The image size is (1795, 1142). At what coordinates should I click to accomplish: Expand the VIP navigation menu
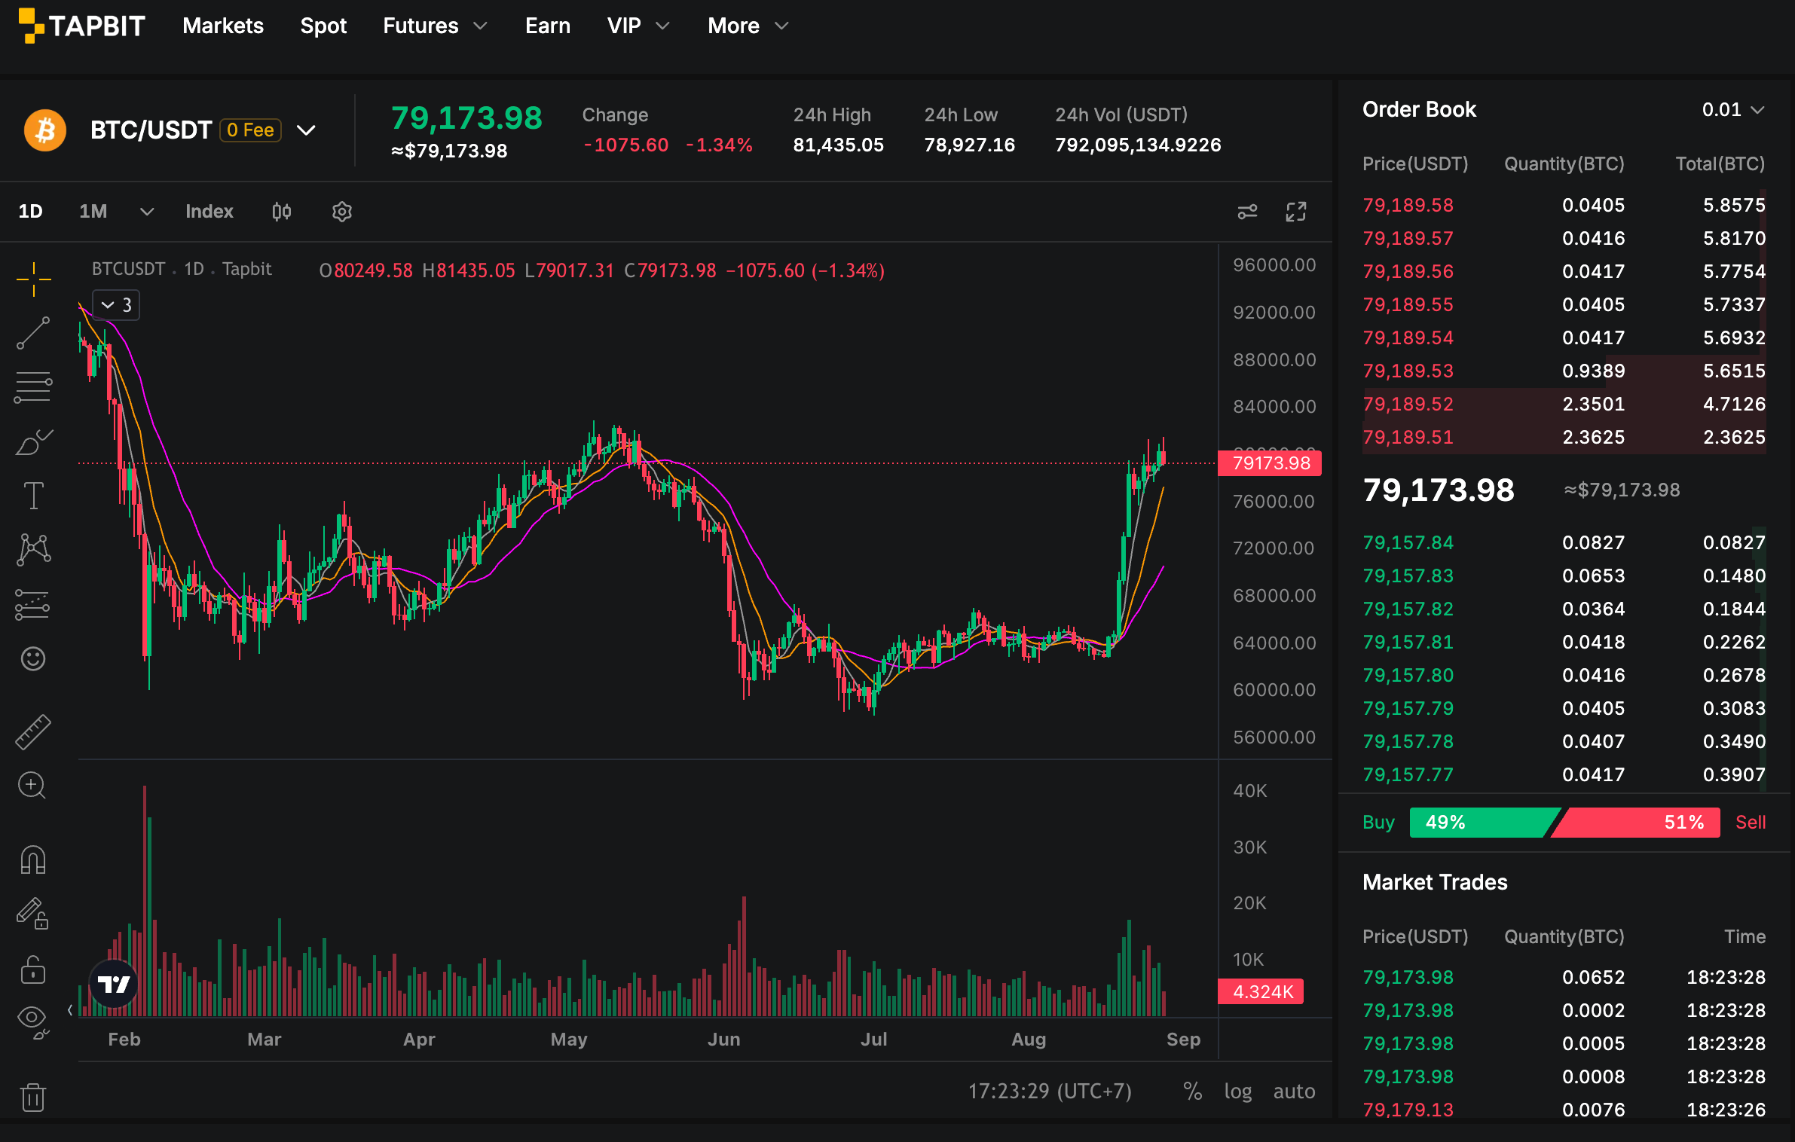tap(638, 26)
